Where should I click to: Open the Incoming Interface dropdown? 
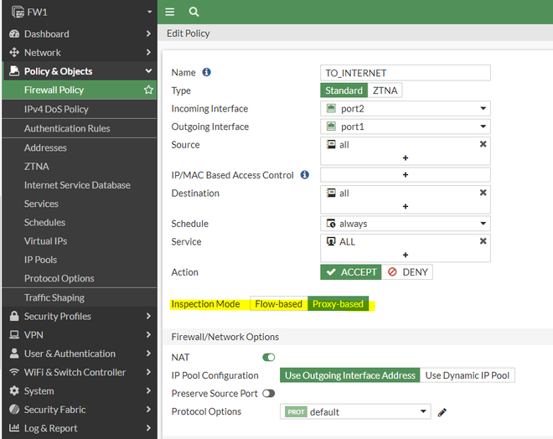406,108
